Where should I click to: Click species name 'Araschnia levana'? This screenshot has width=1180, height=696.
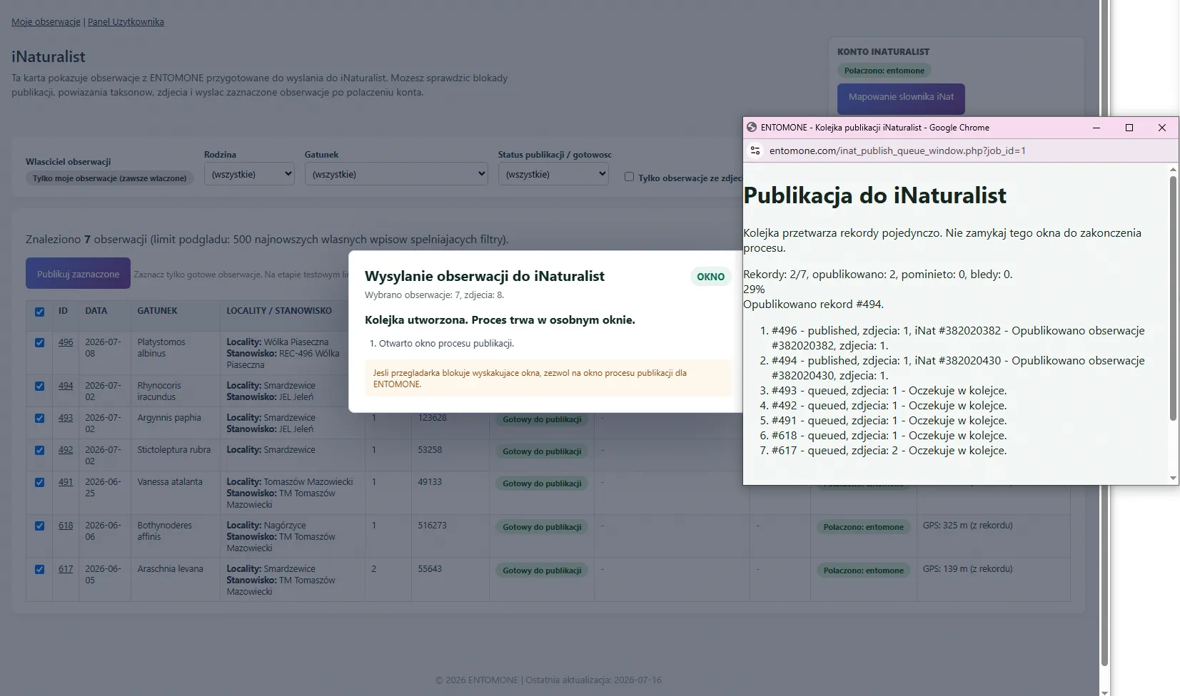171,569
